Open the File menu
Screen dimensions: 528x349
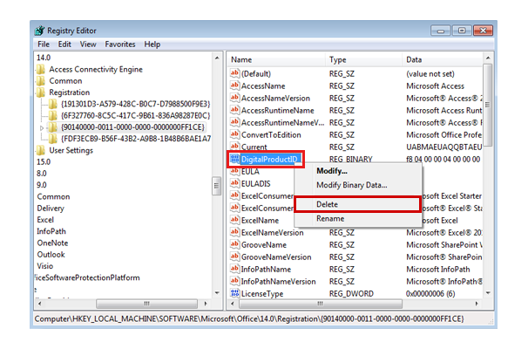[x=44, y=44]
